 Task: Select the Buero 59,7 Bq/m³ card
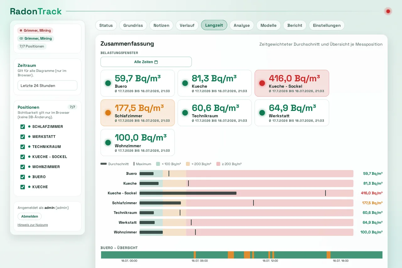(x=138, y=83)
